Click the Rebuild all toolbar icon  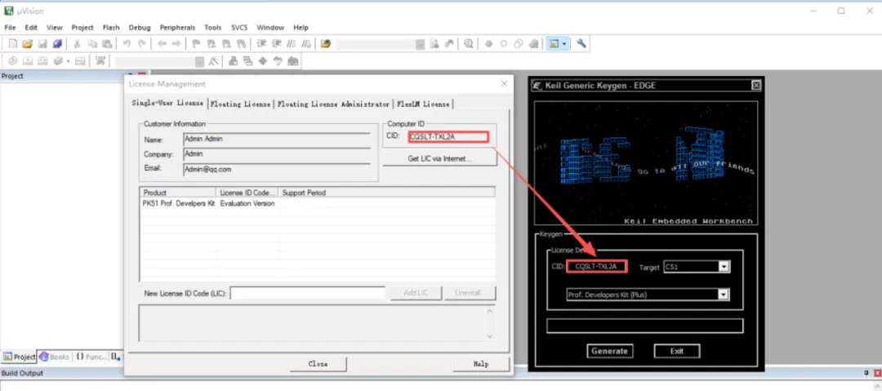(42, 60)
